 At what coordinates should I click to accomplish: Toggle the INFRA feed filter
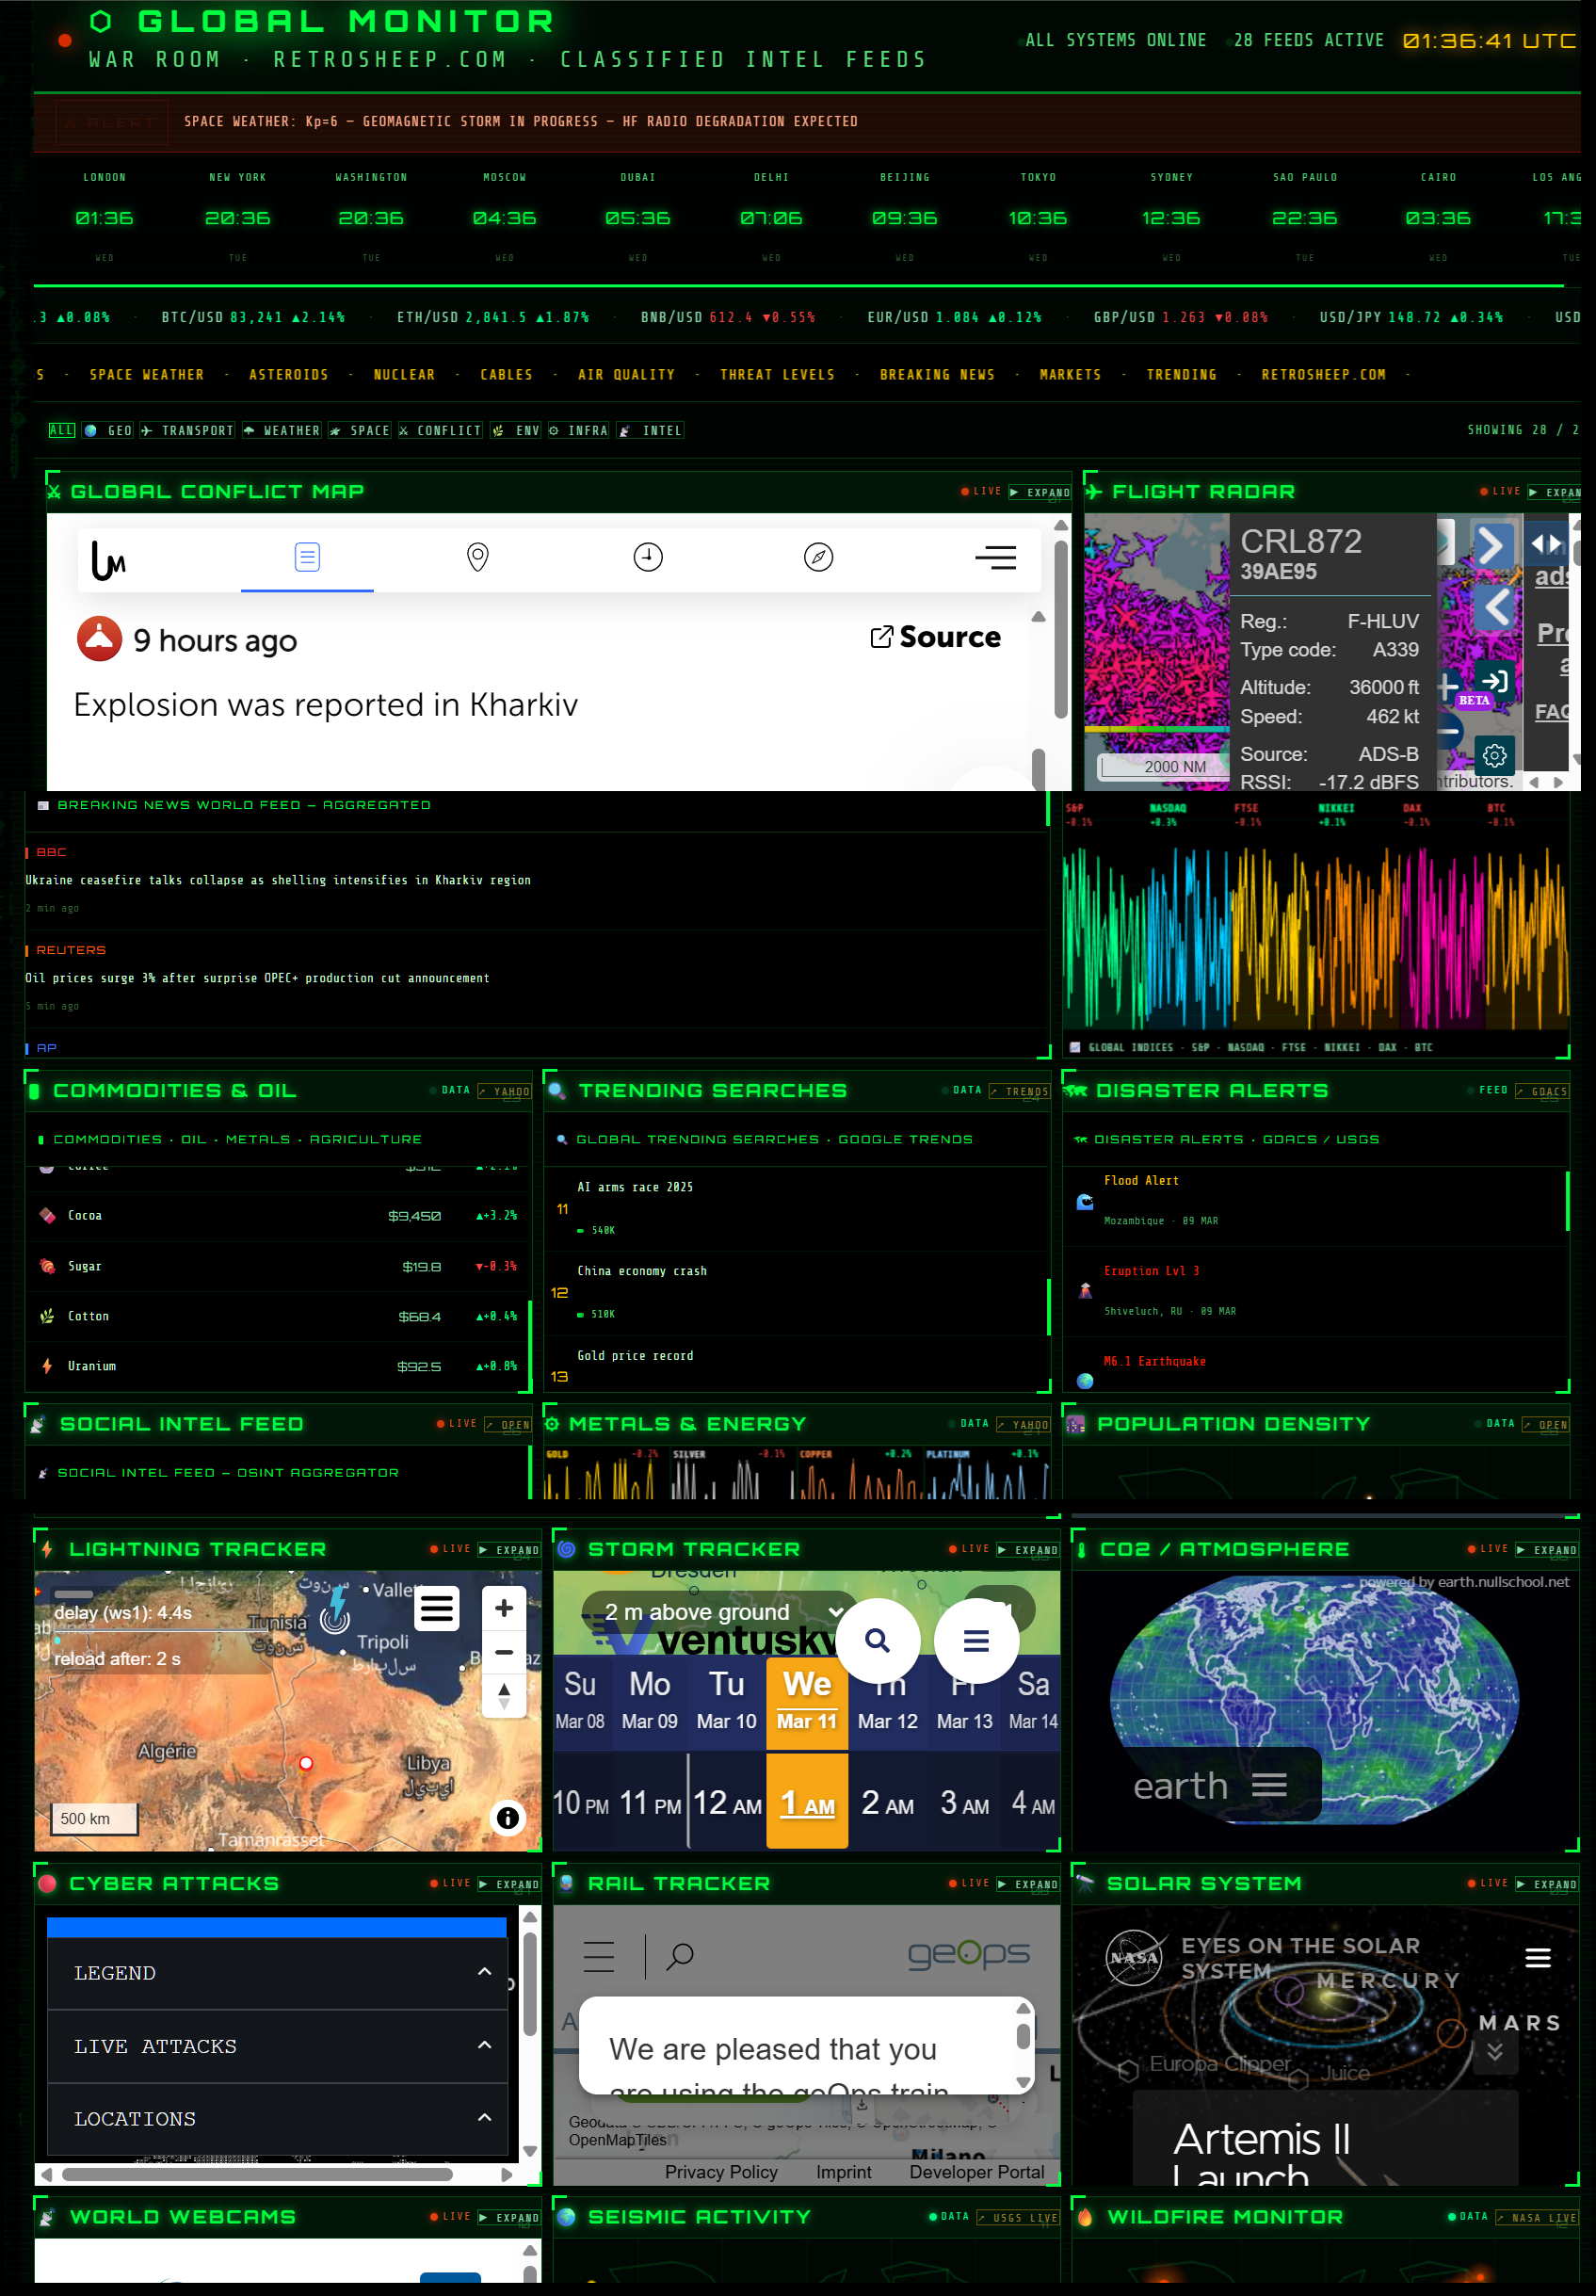pyautogui.click(x=579, y=430)
